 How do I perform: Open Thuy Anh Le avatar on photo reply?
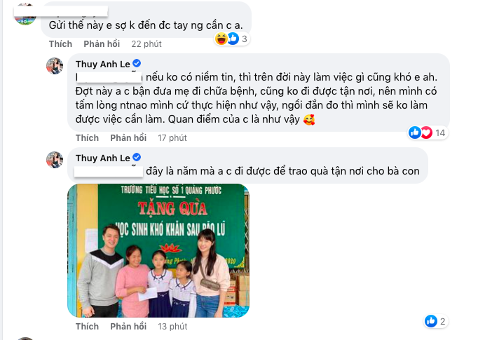coord(55,159)
